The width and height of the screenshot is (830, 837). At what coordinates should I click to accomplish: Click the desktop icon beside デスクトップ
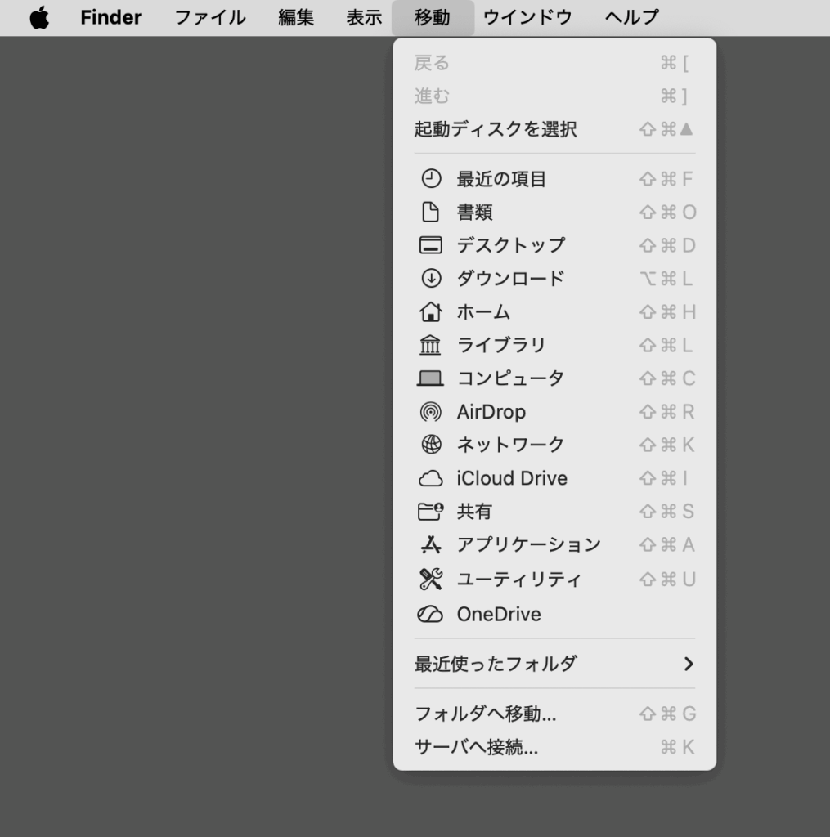pos(430,245)
